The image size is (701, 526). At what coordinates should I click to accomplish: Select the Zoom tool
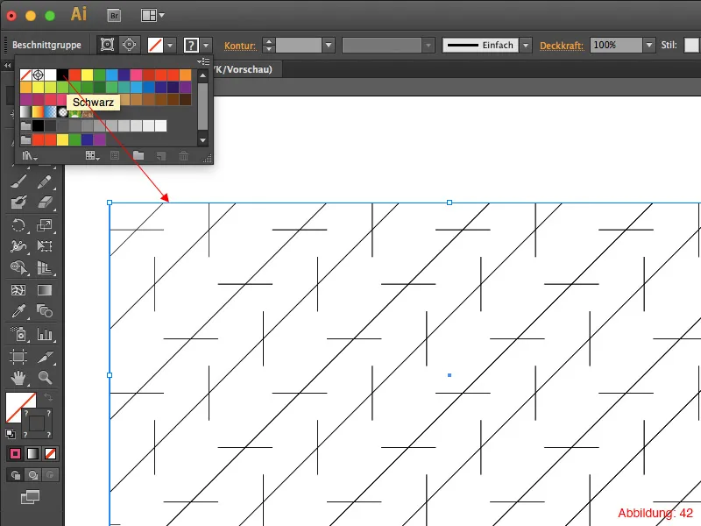(45, 378)
